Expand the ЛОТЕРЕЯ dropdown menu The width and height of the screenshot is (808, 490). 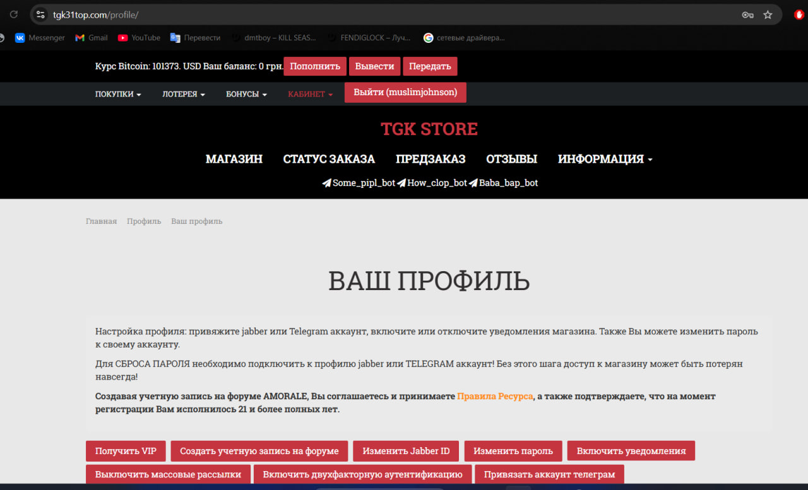tap(184, 94)
